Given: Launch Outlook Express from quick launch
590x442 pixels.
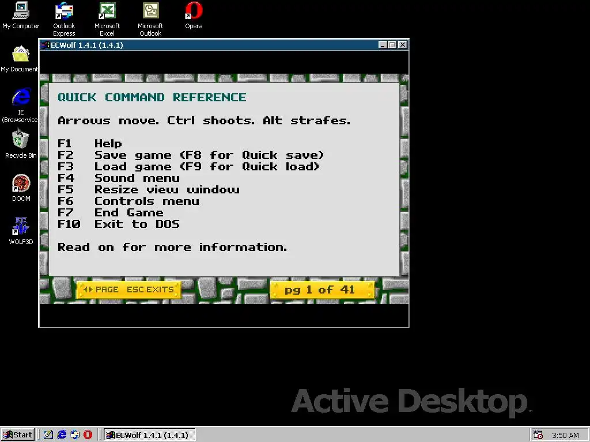Looking at the screenshot, I should 75,435.
